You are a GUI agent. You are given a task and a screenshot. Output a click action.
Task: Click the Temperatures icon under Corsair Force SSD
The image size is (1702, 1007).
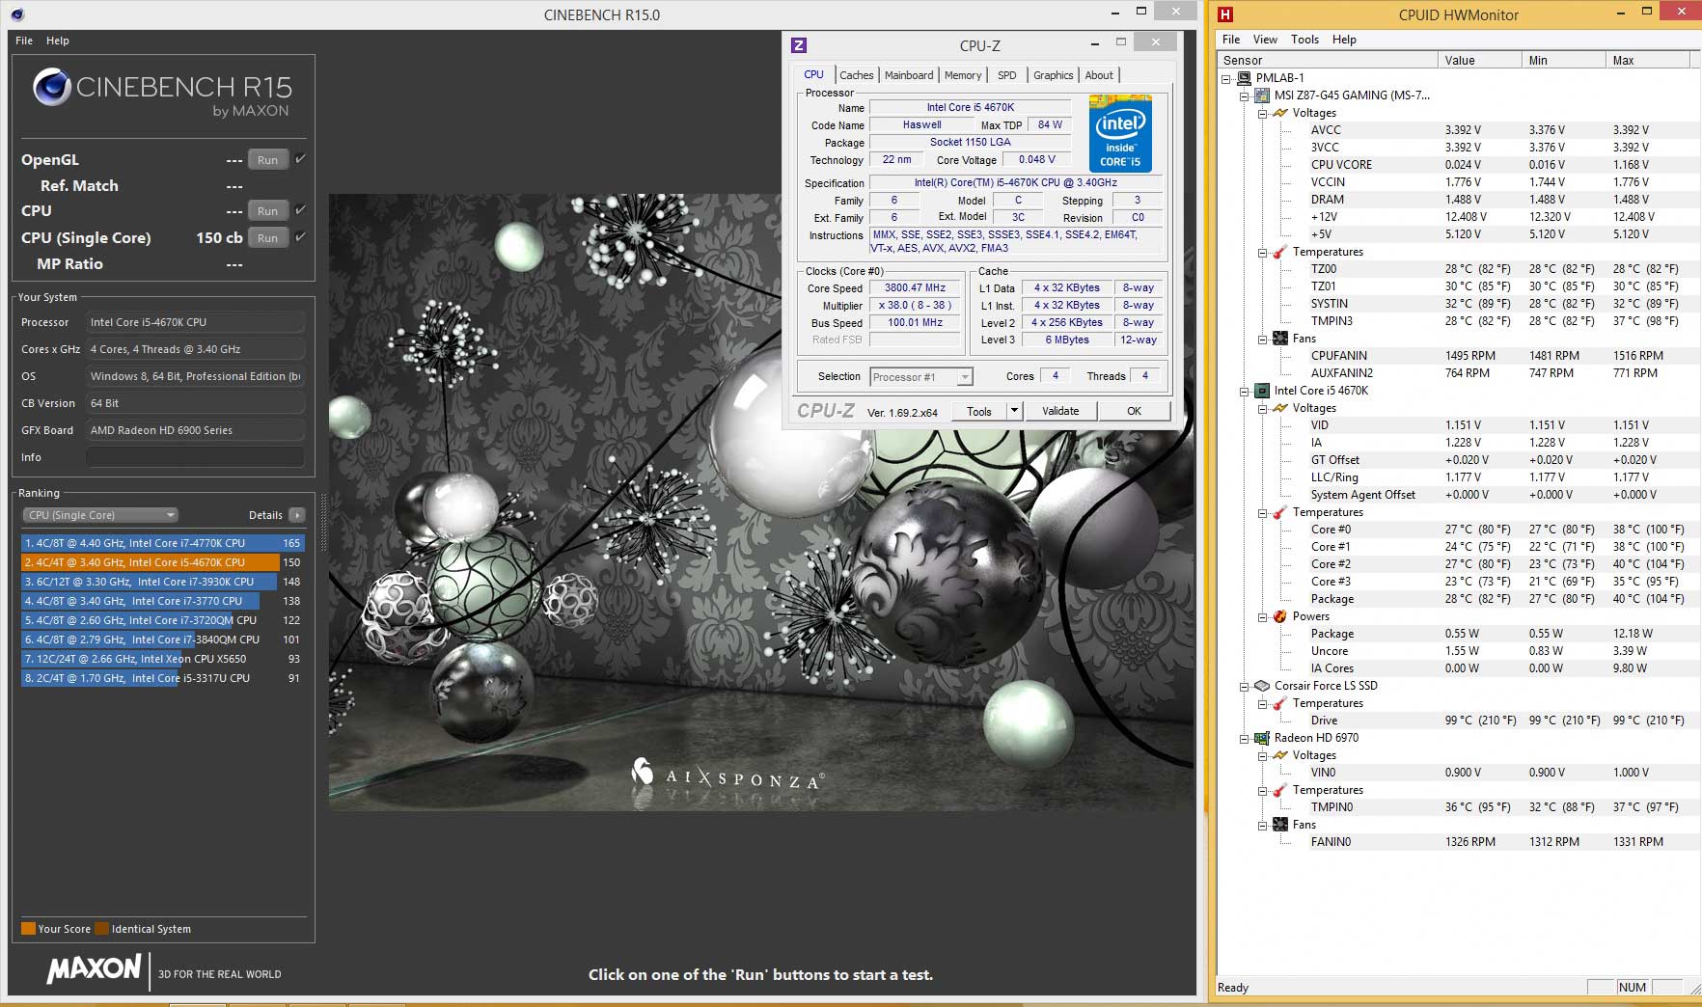point(1280,703)
